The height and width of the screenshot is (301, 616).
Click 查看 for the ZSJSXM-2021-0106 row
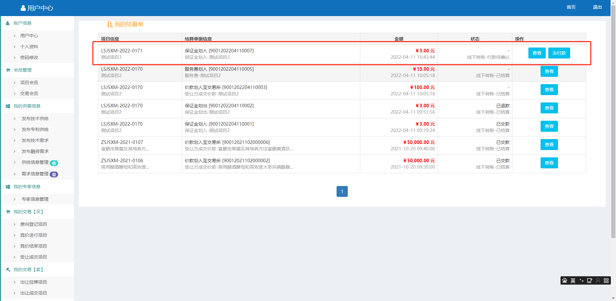coord(549,163)
